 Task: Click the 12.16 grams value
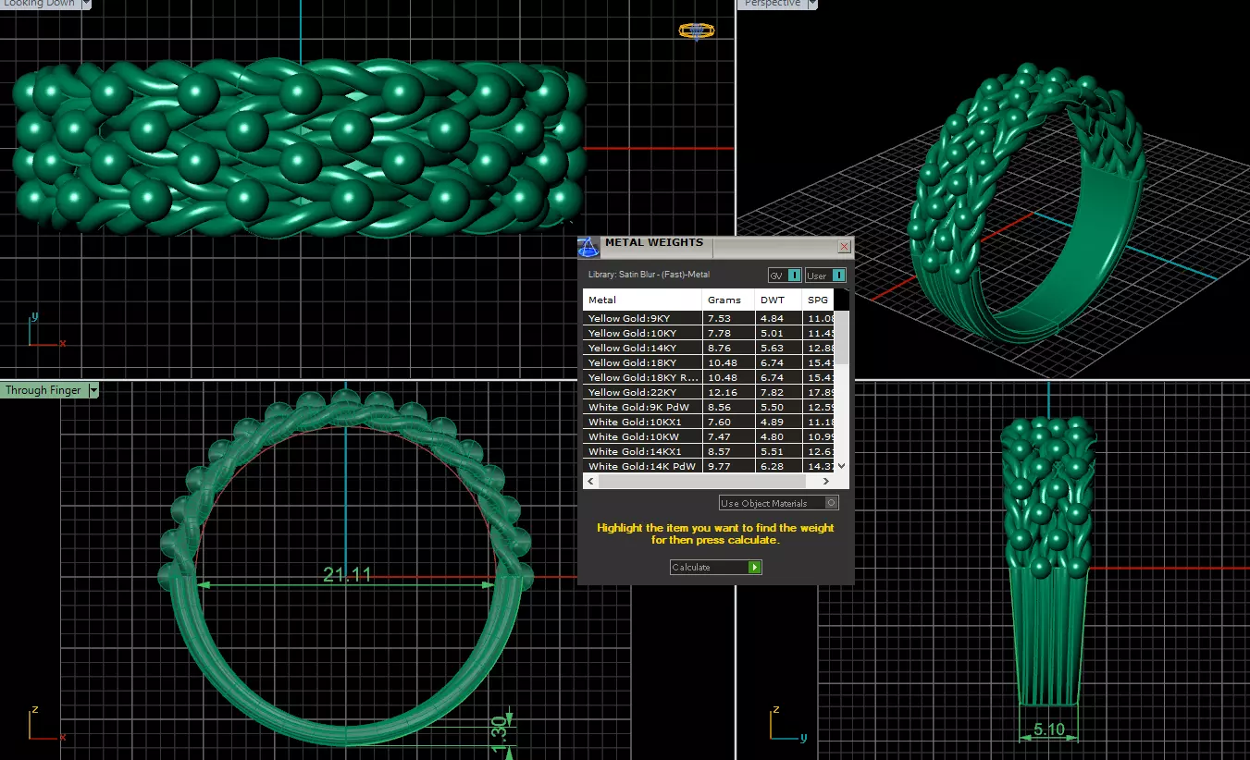(x=721, y=392)
